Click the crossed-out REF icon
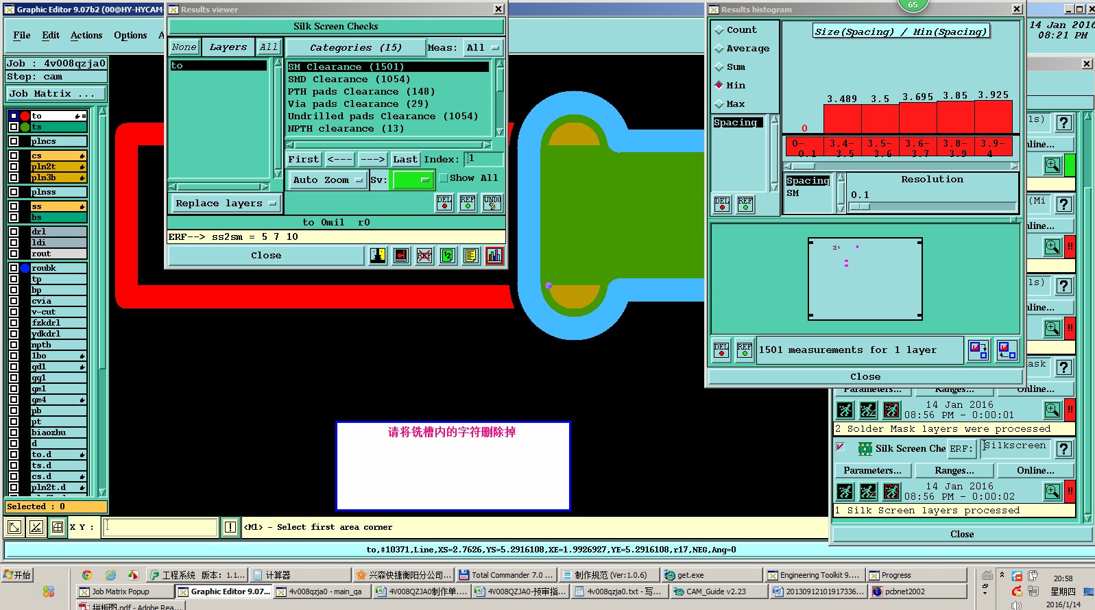Image resolution: width=1095 pixels, height=610 pixels. pos(424,256)
